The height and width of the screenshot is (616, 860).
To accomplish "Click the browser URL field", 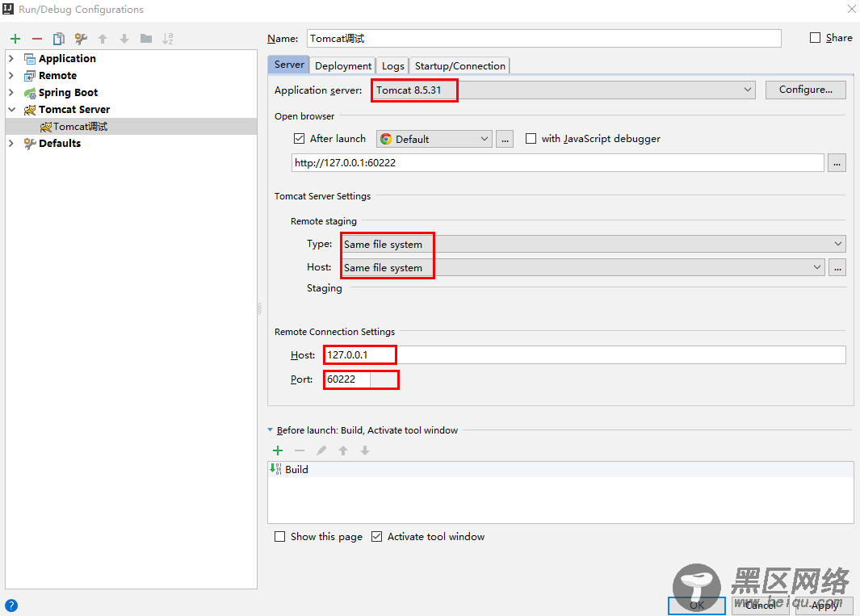I will coord(558,163).
